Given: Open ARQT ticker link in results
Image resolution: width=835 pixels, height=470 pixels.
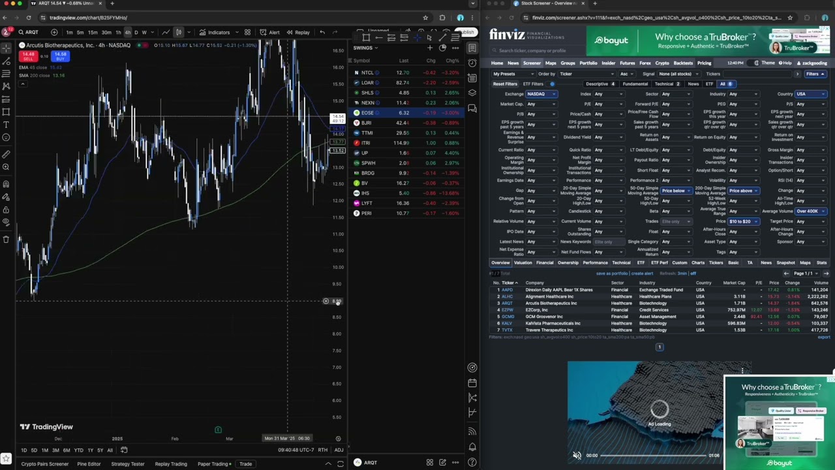Looking at the screenshot, I should pyautogui.click(x=507, y=303).
